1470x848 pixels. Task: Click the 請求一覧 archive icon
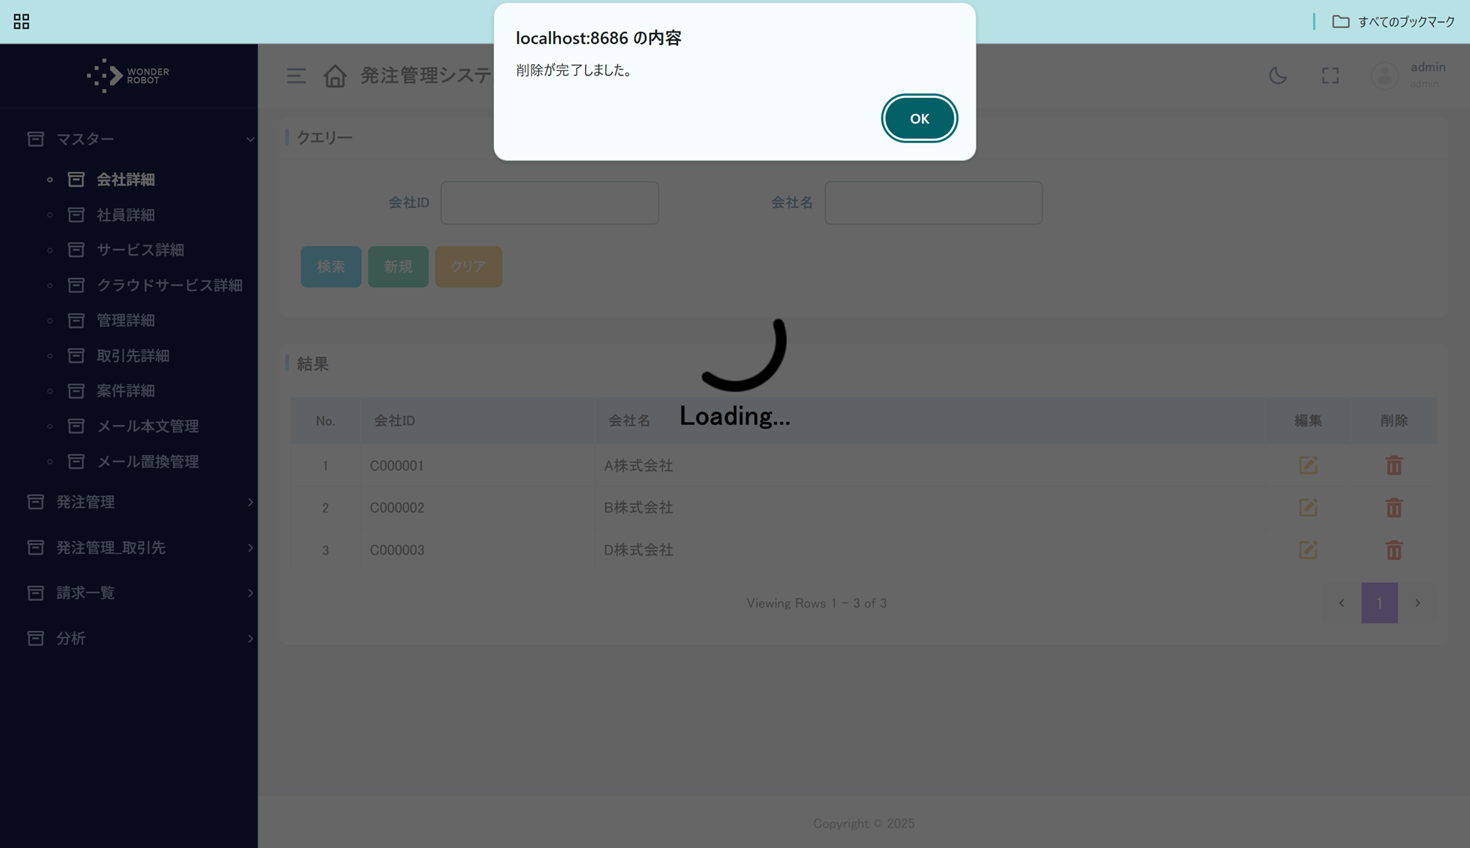pos(35,592)
